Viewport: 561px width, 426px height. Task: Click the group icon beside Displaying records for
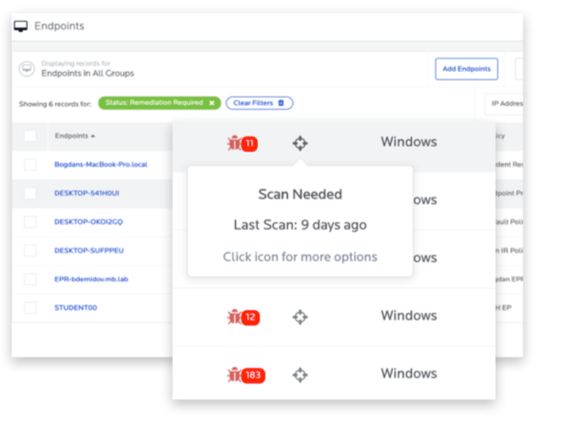pyautogui.click(x=26, y=69)
